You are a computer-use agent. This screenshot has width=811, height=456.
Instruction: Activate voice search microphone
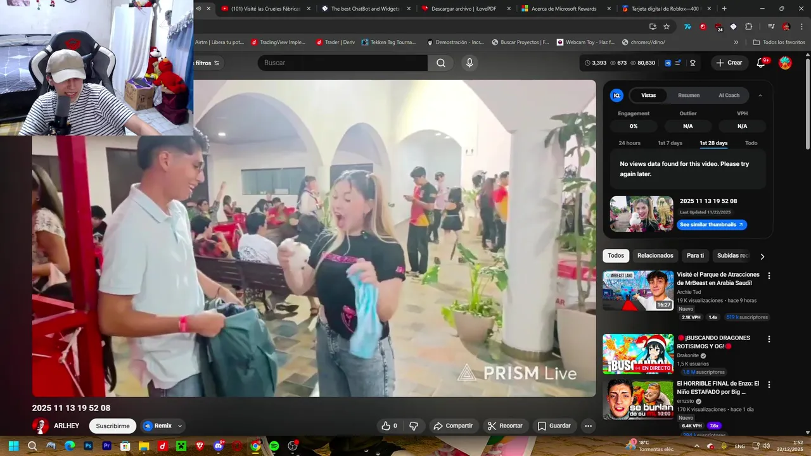[469, 63]
